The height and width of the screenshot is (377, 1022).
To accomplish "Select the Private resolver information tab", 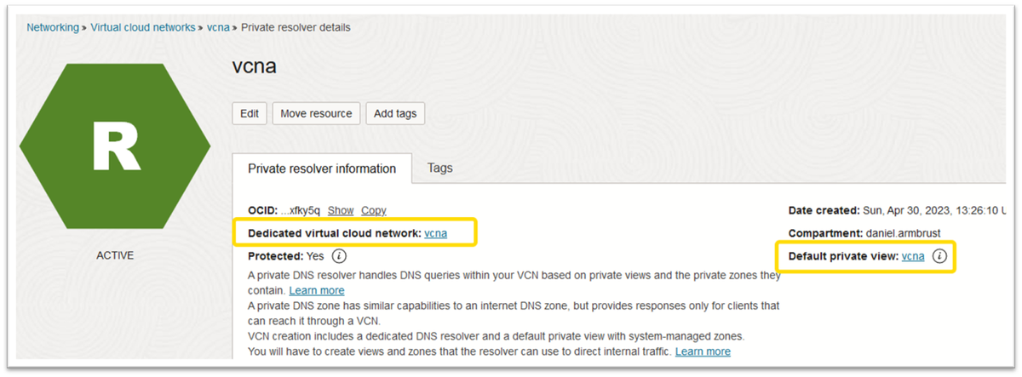I will coord(322,169).
